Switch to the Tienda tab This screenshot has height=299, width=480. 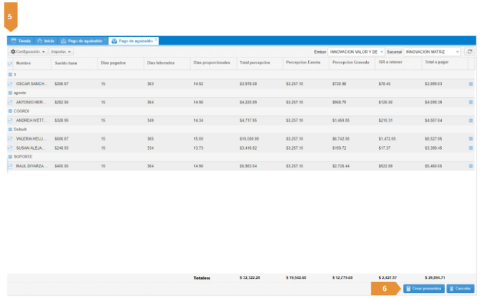(21, 41)
